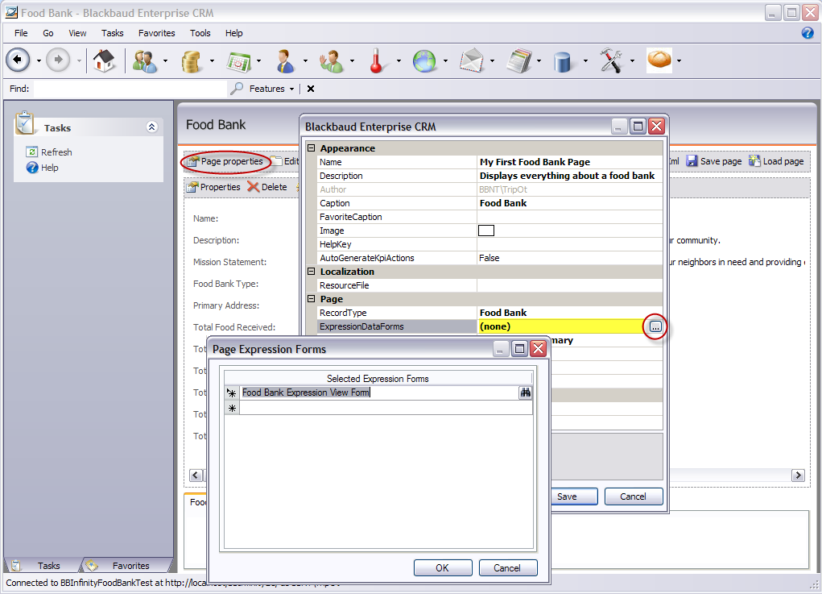This screenshot has height=594, width=822.
Task: Click the red Delete button
Action: tap(267, 187)
